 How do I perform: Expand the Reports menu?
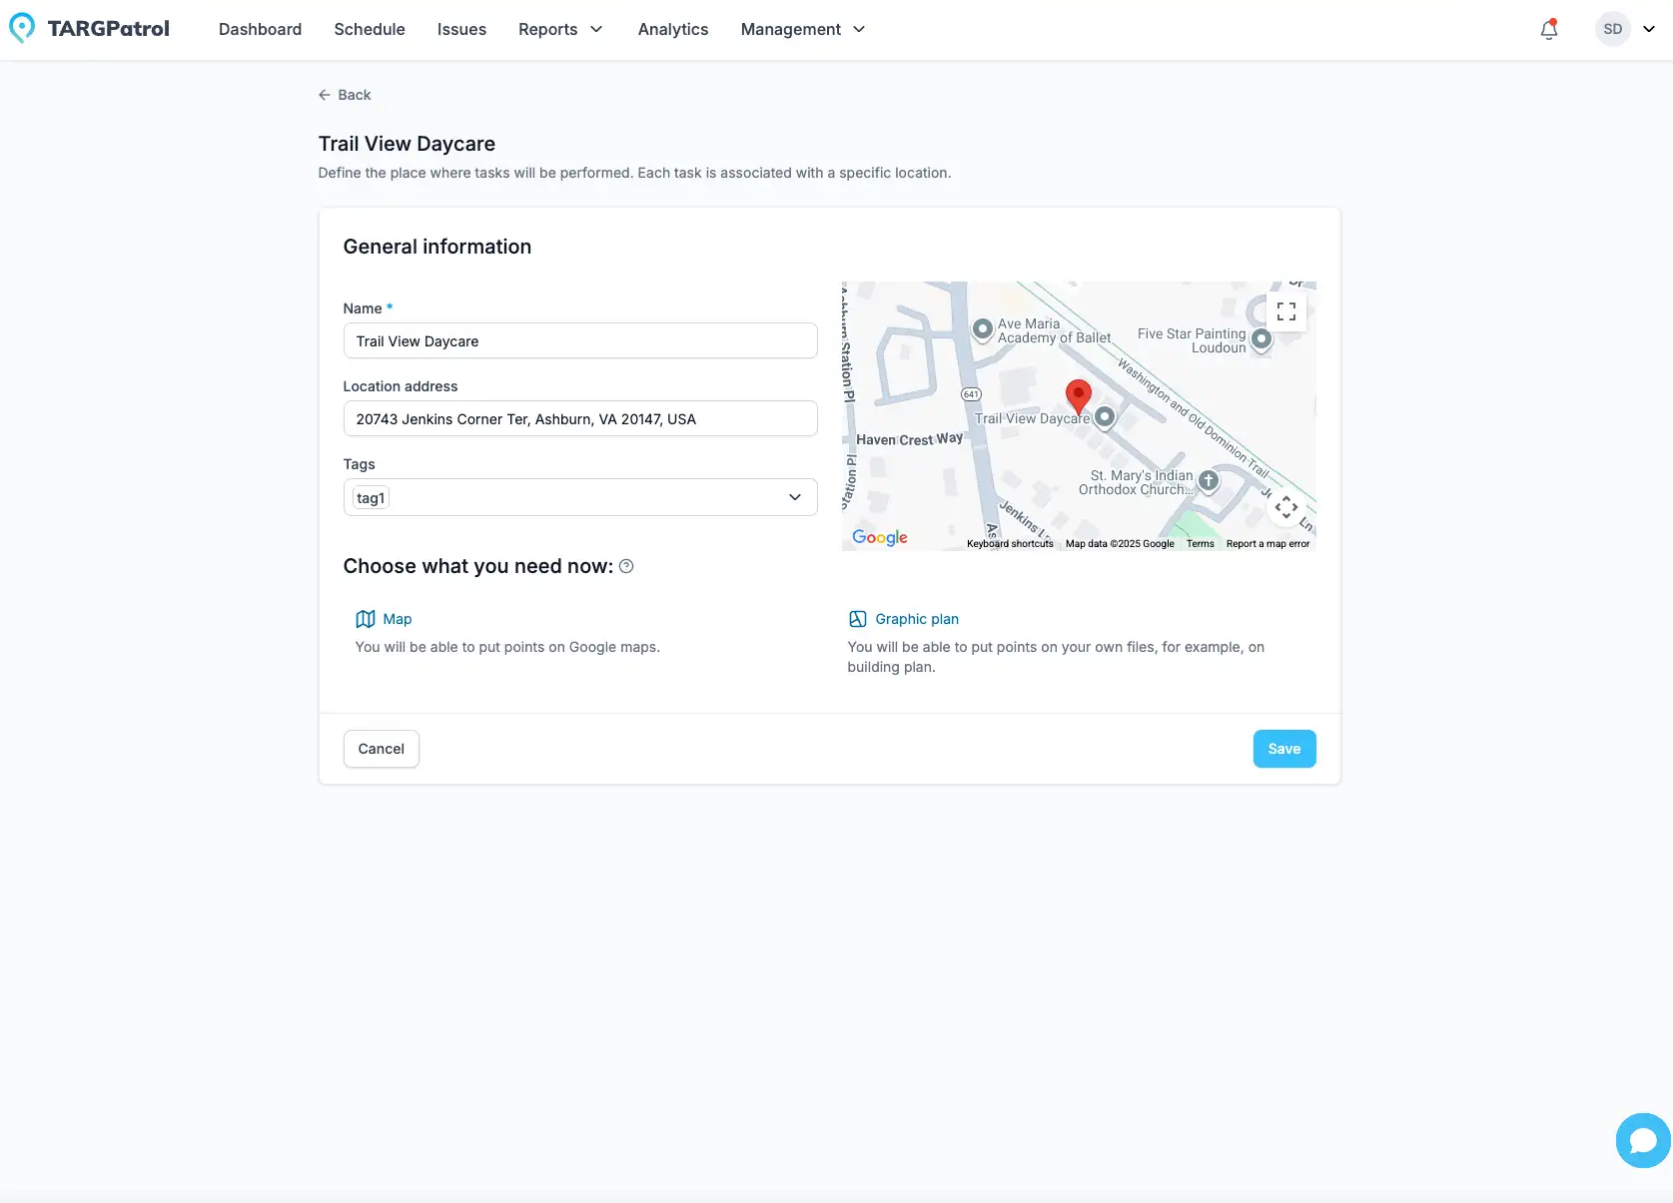point(560,29)
